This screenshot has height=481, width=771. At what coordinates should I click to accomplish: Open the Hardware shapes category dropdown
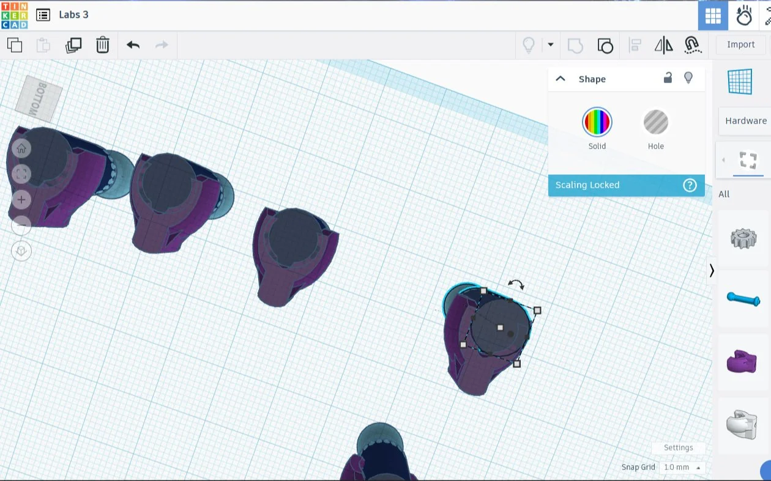click(745, 121)
